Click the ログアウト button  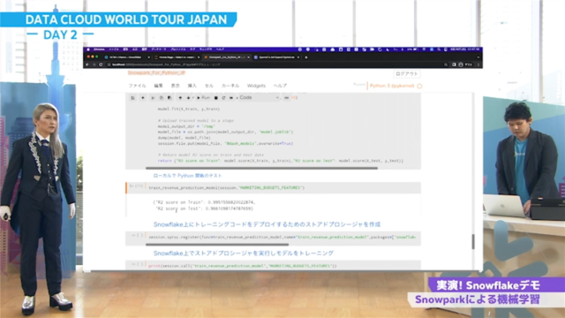[406, 74]
